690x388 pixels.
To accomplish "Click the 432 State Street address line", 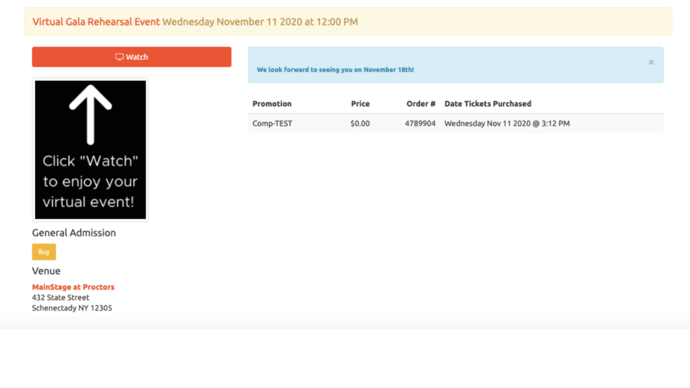I will [x=61, y=297].
